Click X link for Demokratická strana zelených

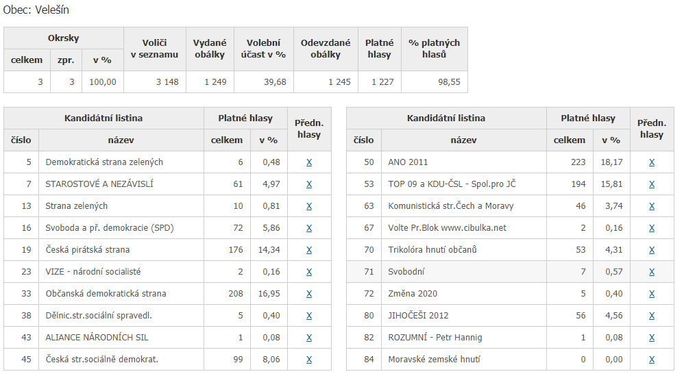pos(309,162)
